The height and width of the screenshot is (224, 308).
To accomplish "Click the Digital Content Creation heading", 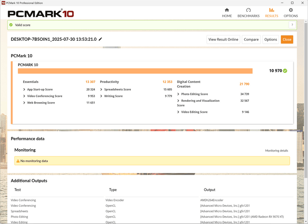I will pos(189,84).
